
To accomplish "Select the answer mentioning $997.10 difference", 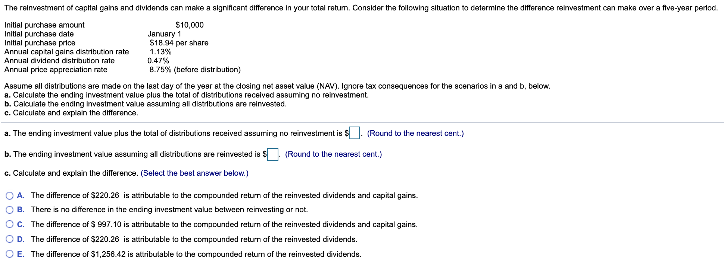I will (x=224, y=224).
